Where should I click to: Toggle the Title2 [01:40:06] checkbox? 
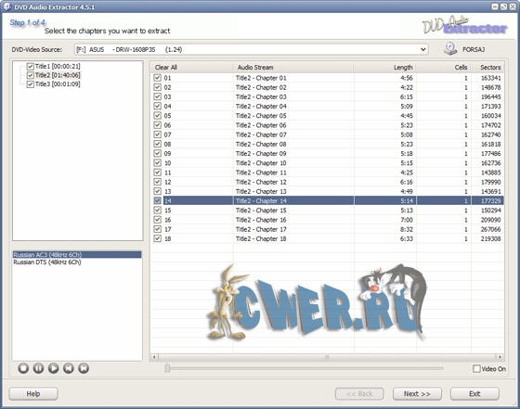click(30, 75)
